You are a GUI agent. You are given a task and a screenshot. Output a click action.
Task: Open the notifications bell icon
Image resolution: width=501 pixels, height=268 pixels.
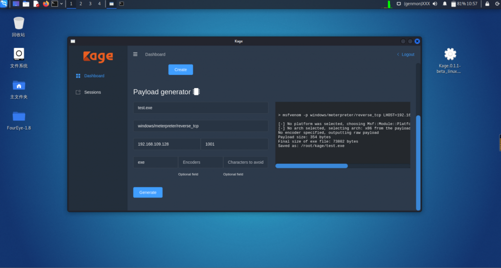pyautogui.click(x=445, y=4)
